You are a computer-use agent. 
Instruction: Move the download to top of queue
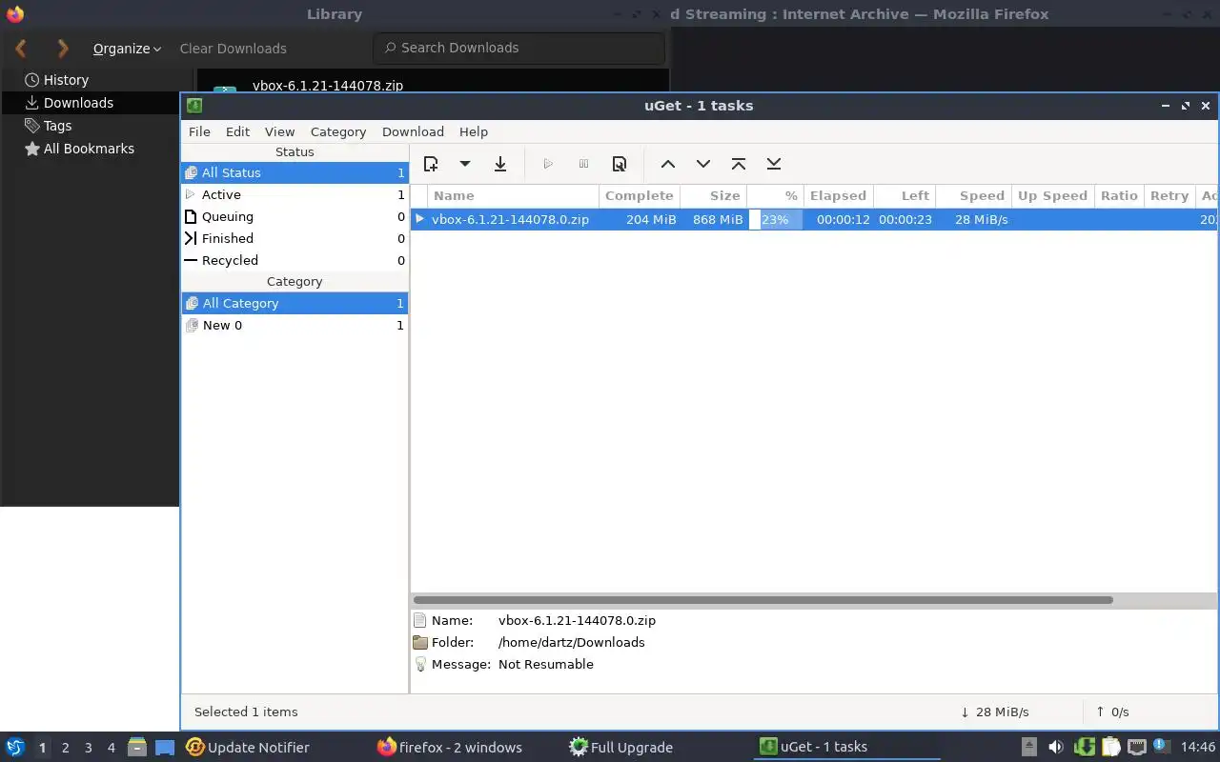[739, 164]
